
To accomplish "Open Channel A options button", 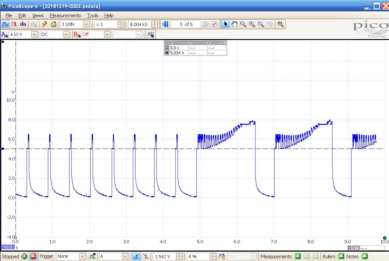I will 5,34.
